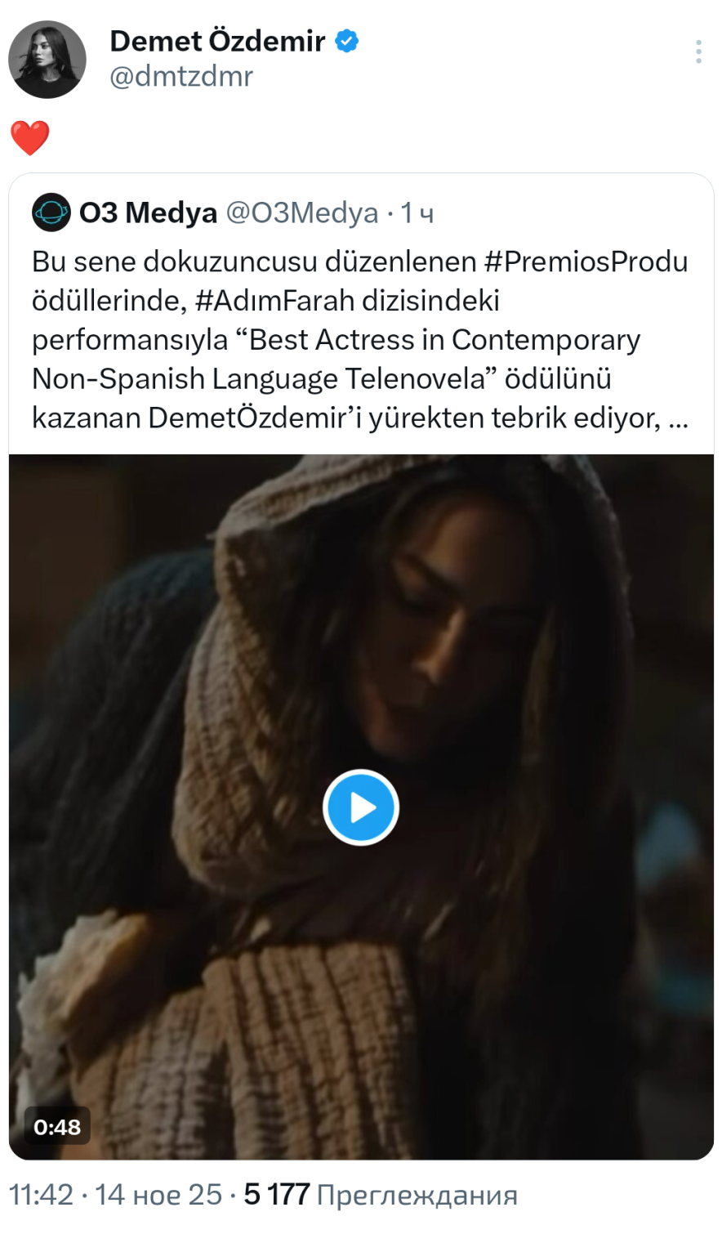The width and height of the screenshot is (722, 1234).
Task: Click the 14 ное 25 post date
Action: (x=158, y=1195)
